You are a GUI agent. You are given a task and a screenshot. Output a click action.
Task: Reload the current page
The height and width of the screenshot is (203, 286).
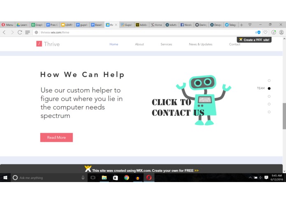[20, 32]
